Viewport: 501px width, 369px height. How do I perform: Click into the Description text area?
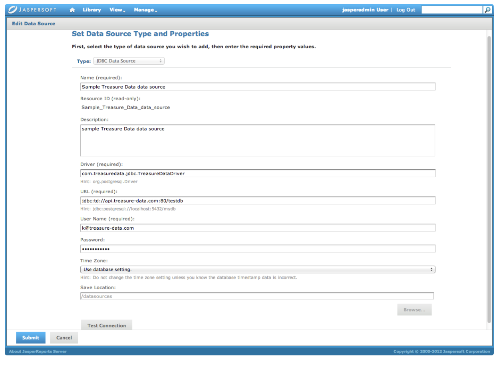coord(257,140)
